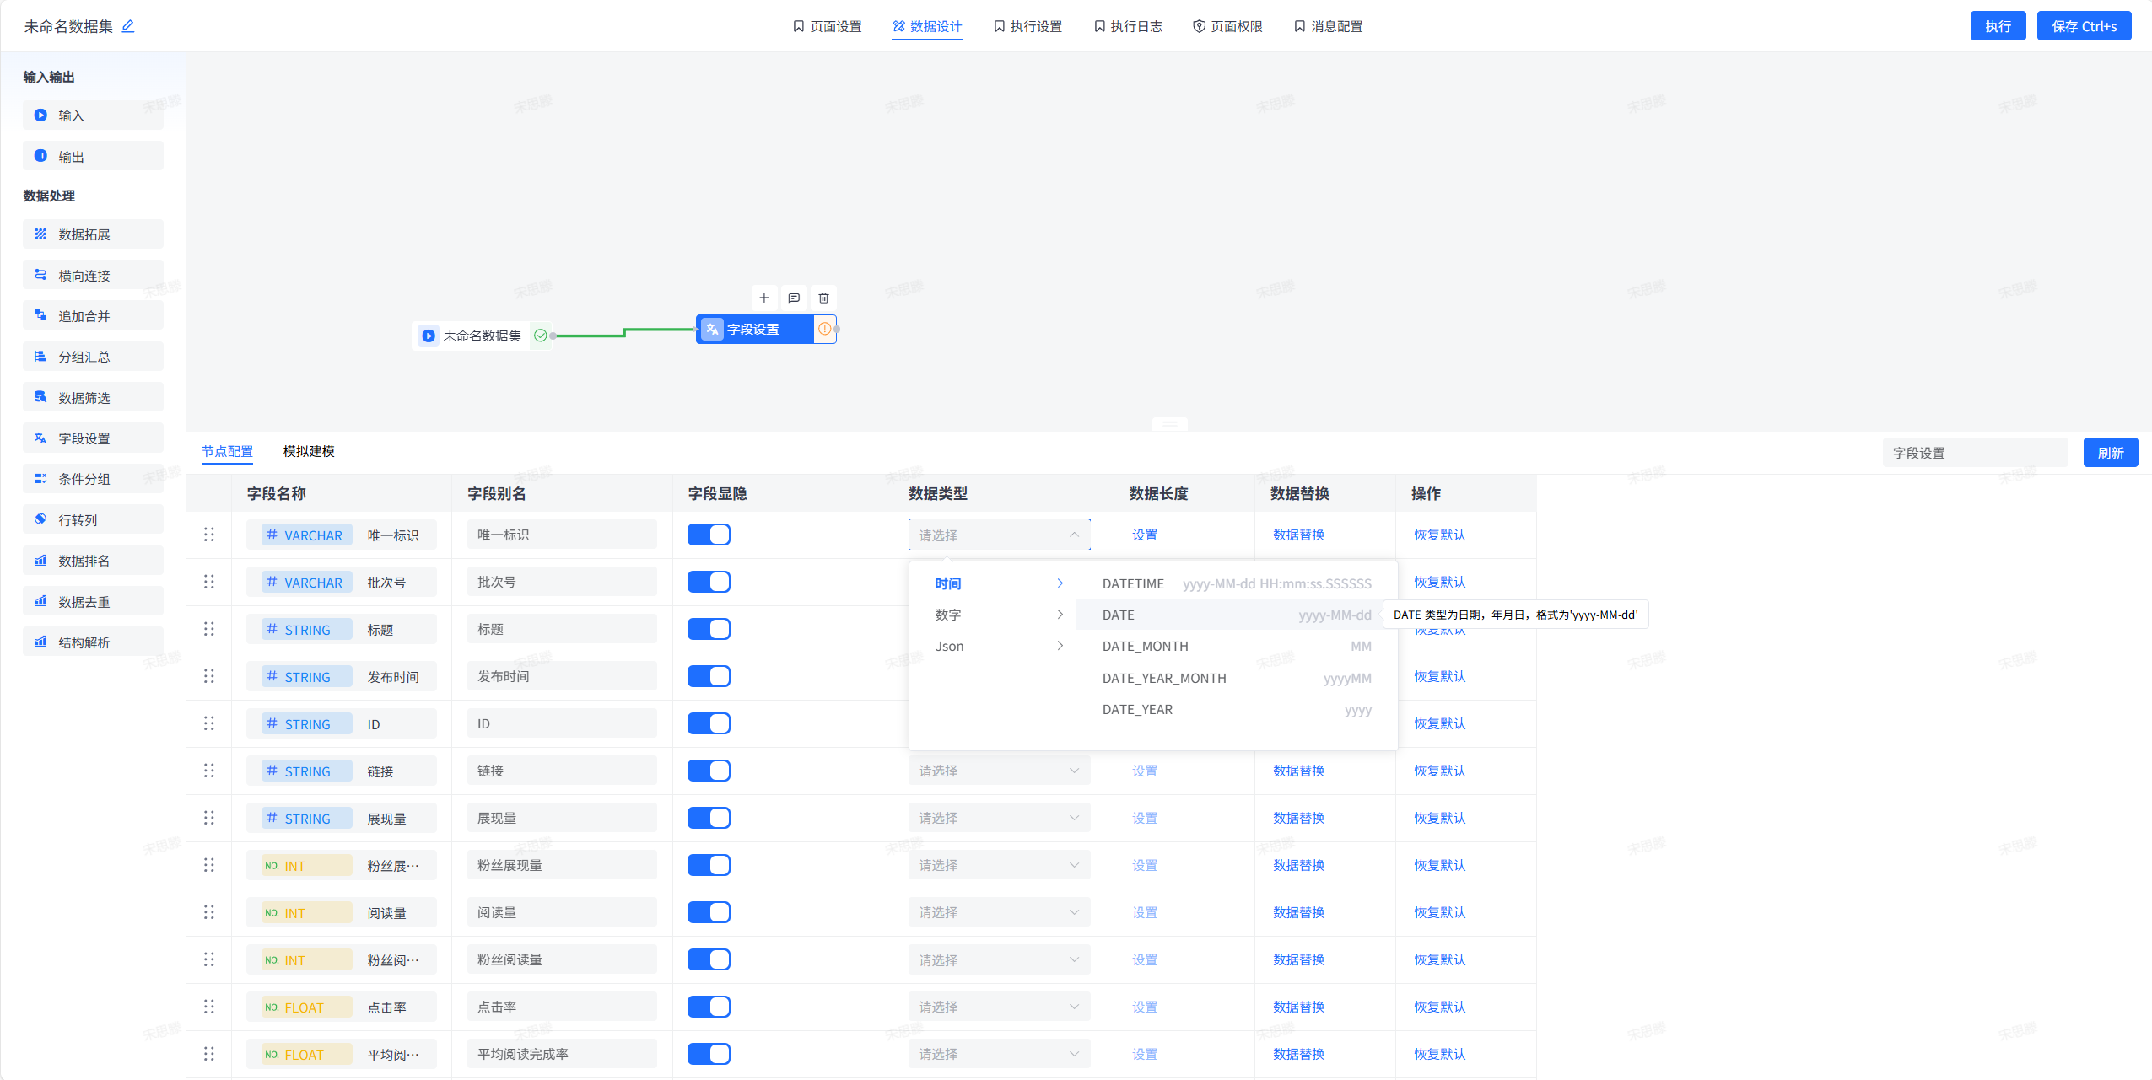
Task: Click 恢复默认 link for 唯一标识 row
Action: pos(1439,535)
